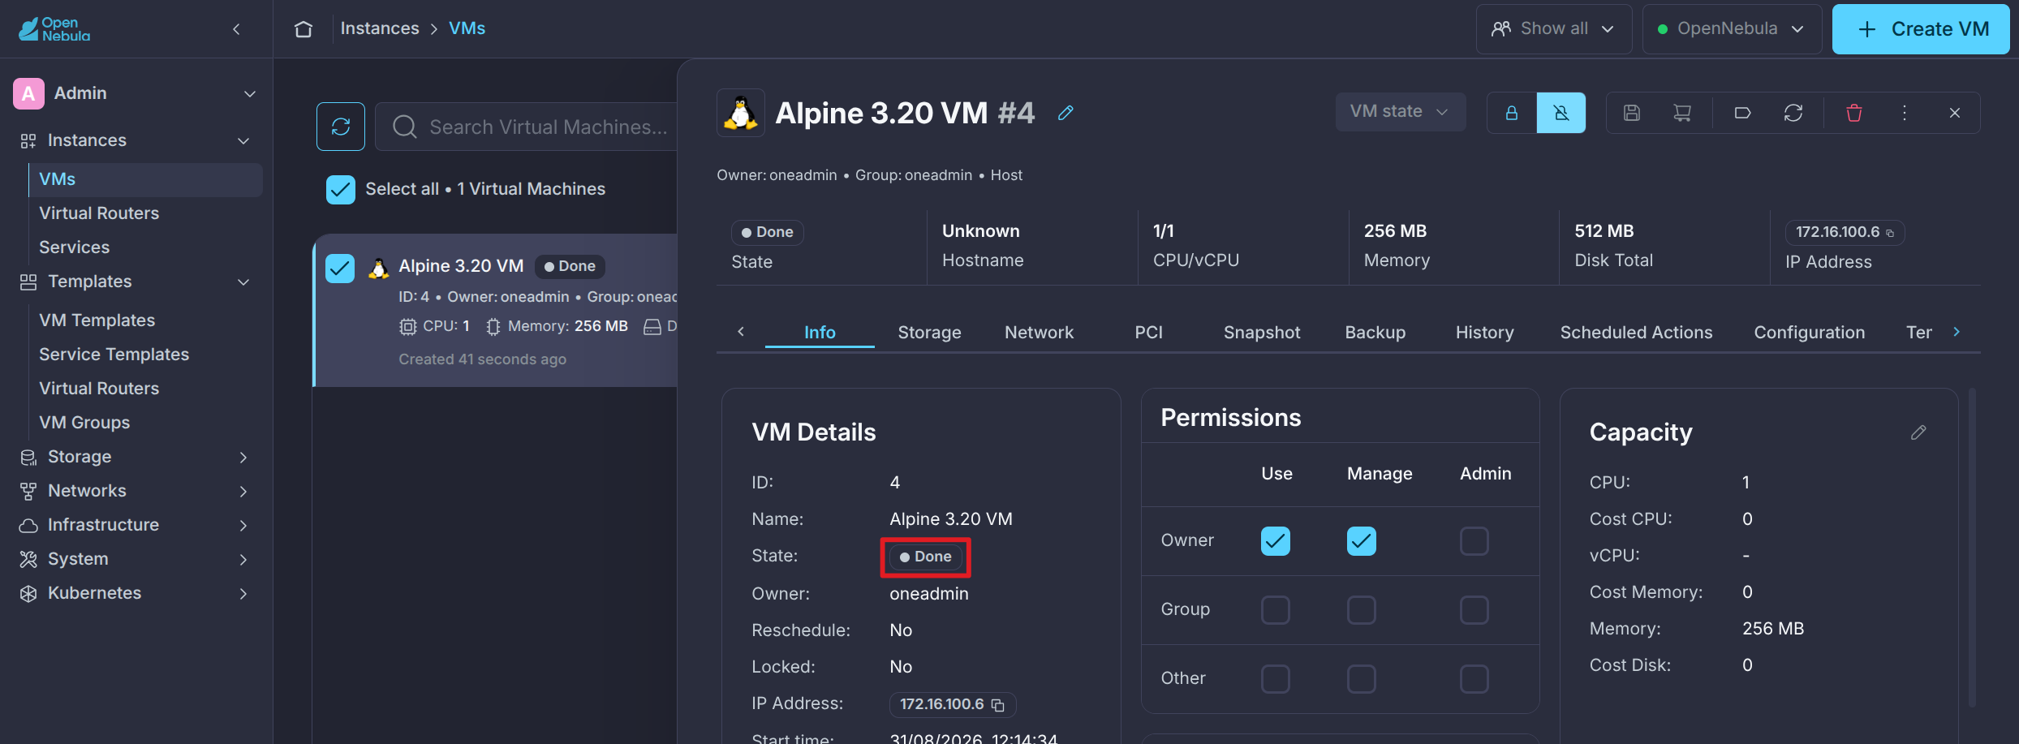Edit the VM name with the pencil icon
The height and width of the screenshot is (744, 2019).
[x=1065, y=113]
